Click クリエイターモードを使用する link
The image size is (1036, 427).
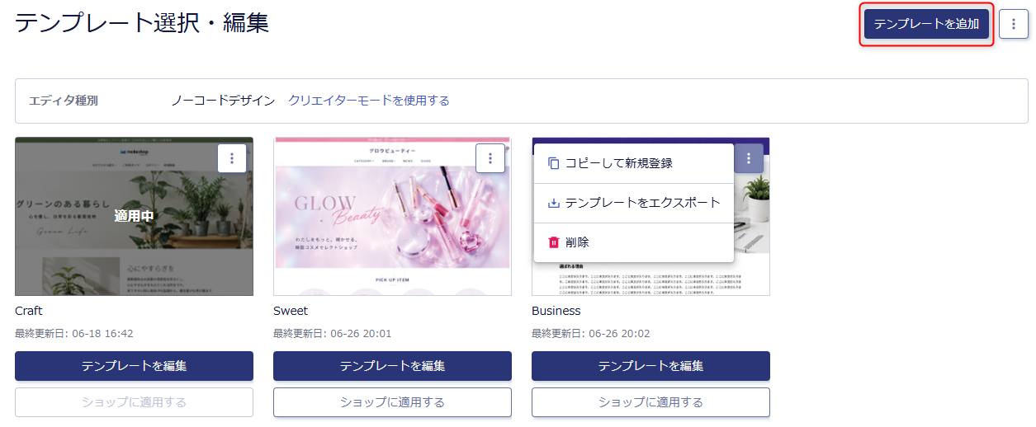coord(369,101)
